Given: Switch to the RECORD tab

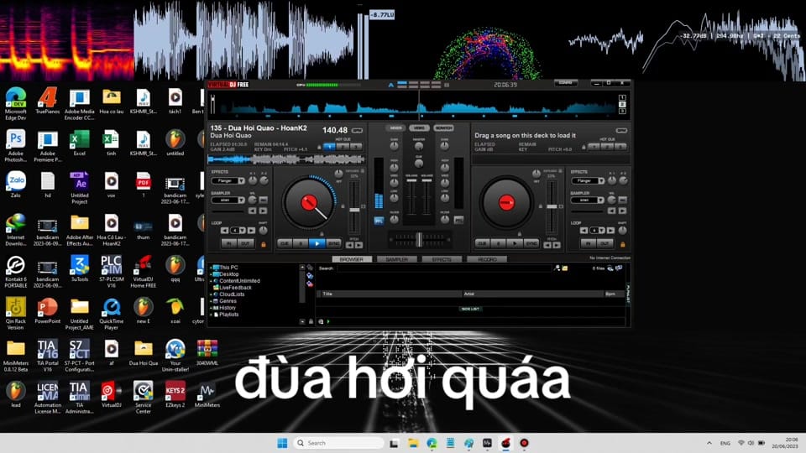Looking at the screenshot, I should point(487,259).
